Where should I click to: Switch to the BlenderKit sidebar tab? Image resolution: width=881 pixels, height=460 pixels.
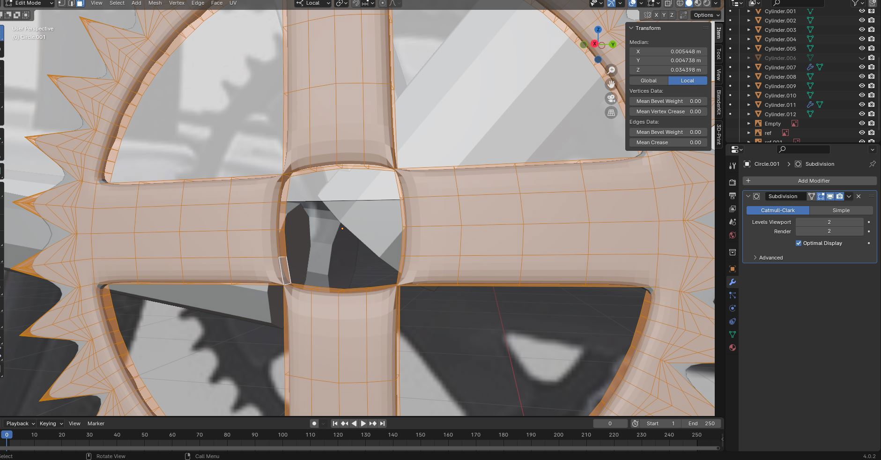(x=718, y=102)
